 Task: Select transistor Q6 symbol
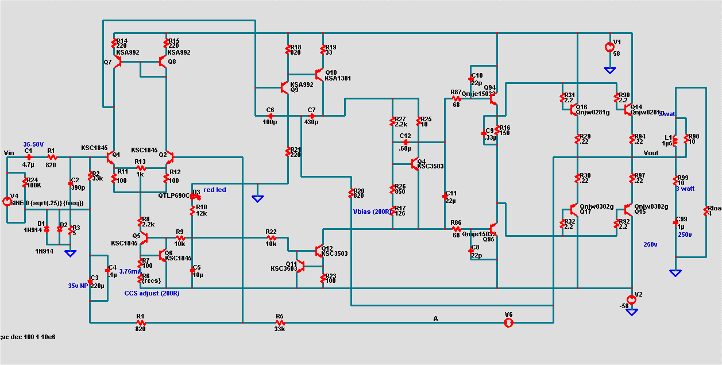(162, 255)
